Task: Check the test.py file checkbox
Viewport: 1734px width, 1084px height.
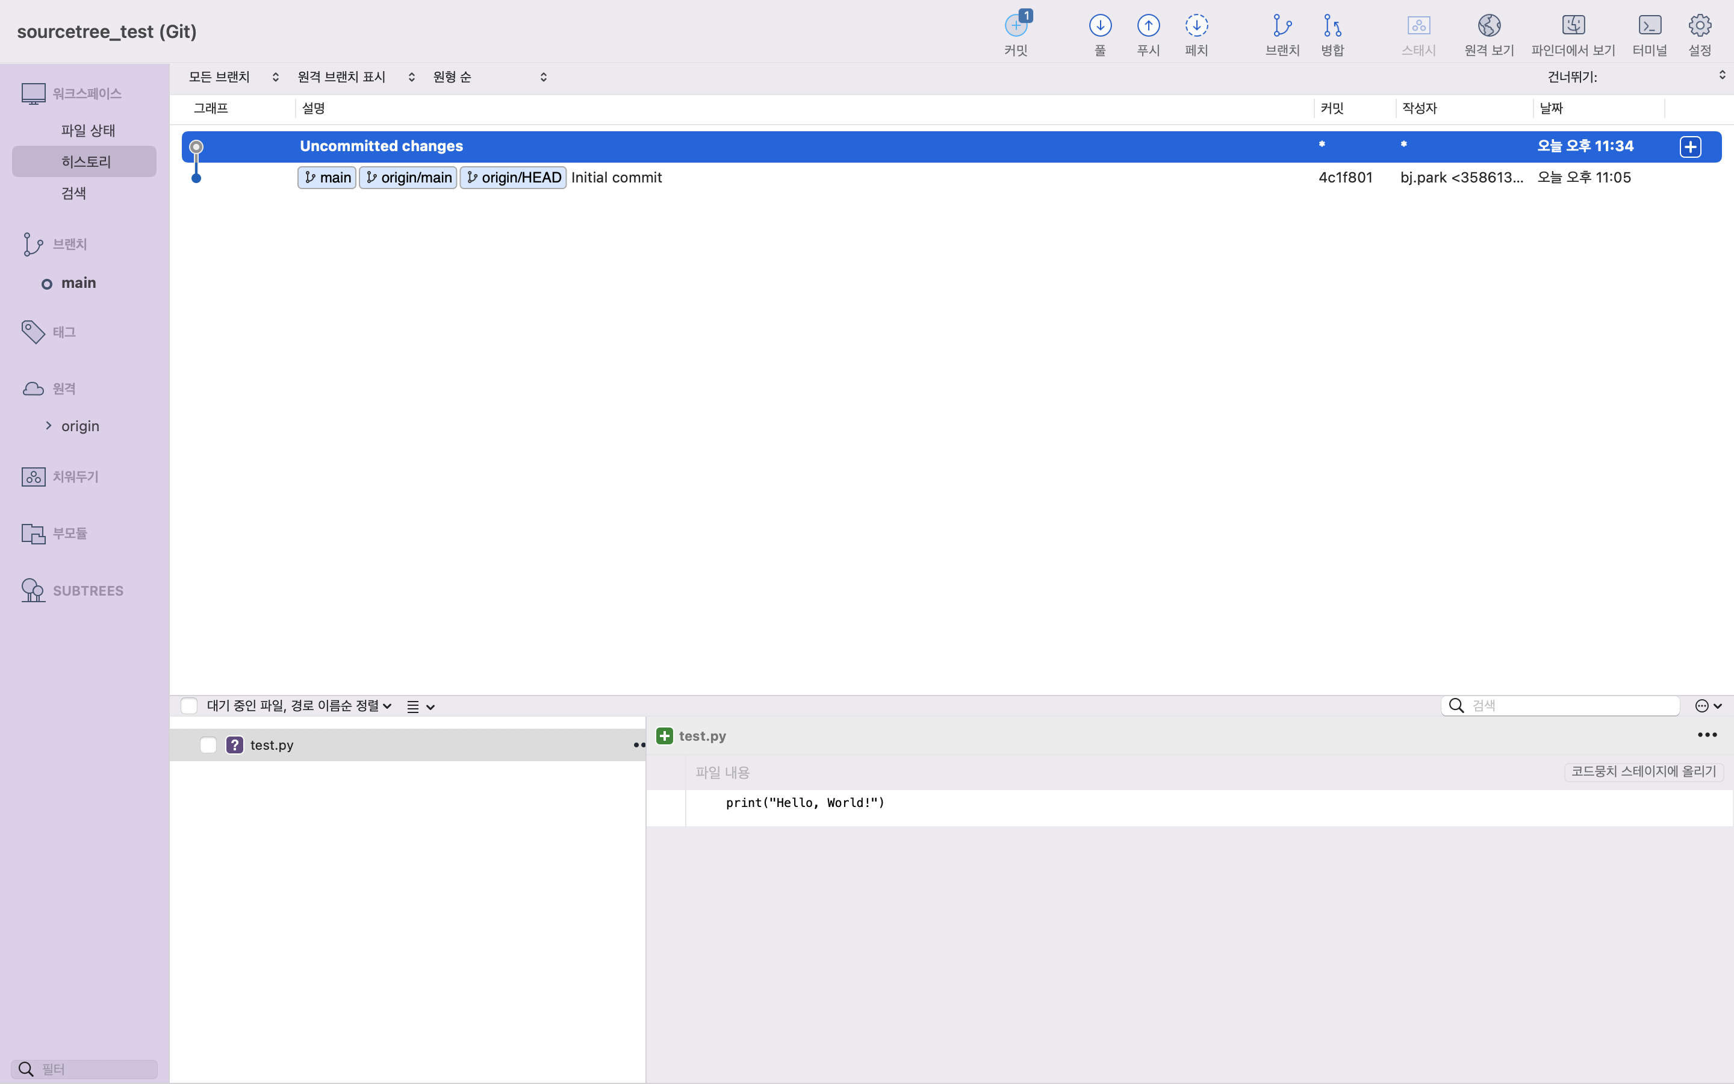Action: pyautogui.click(x=208, y=745)
